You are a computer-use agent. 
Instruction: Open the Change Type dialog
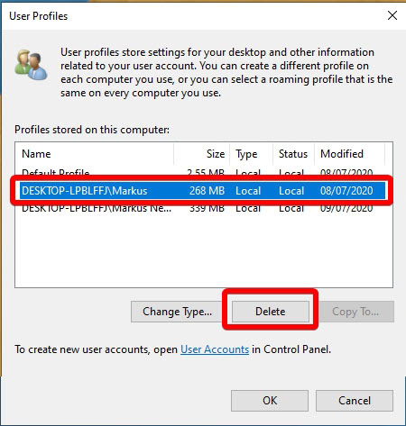[177, 312]
